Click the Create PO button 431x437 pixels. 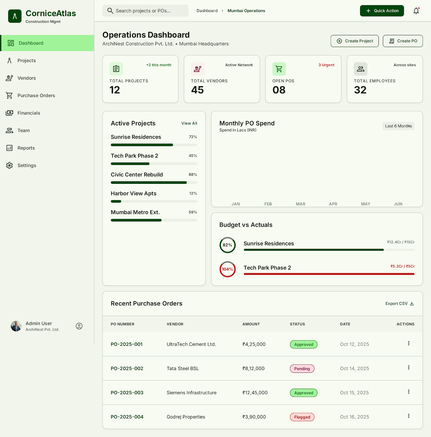pos(403,41)
